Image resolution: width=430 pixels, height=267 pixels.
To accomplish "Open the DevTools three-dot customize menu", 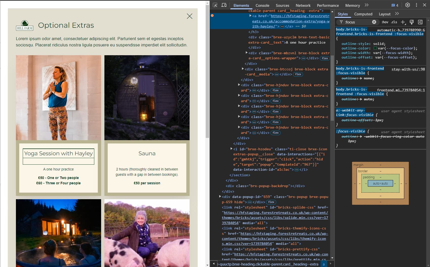I will [x=416, y=5].
